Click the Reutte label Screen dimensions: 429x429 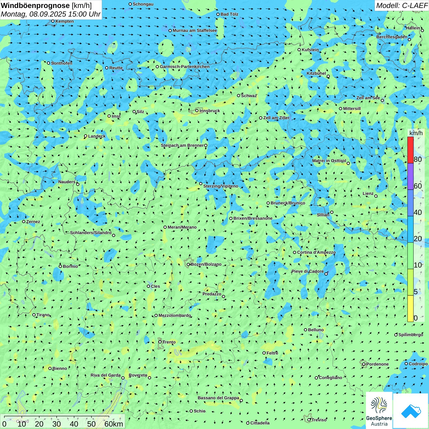click(x=116, y=68)
